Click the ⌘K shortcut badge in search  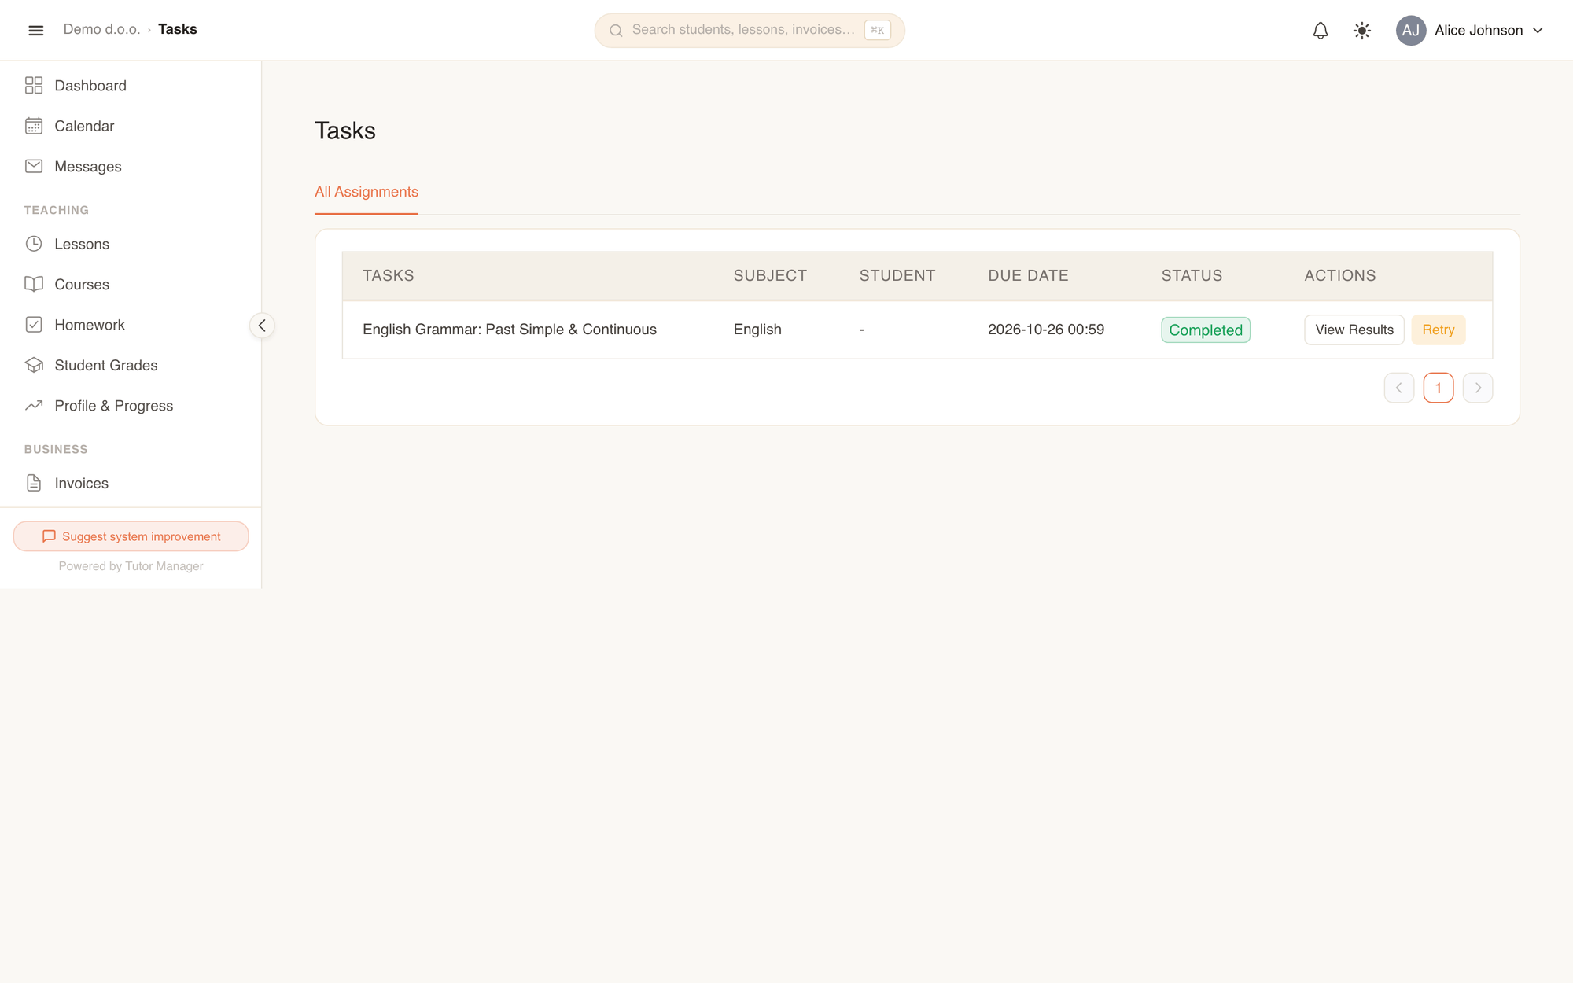click(x=877, y=30)
